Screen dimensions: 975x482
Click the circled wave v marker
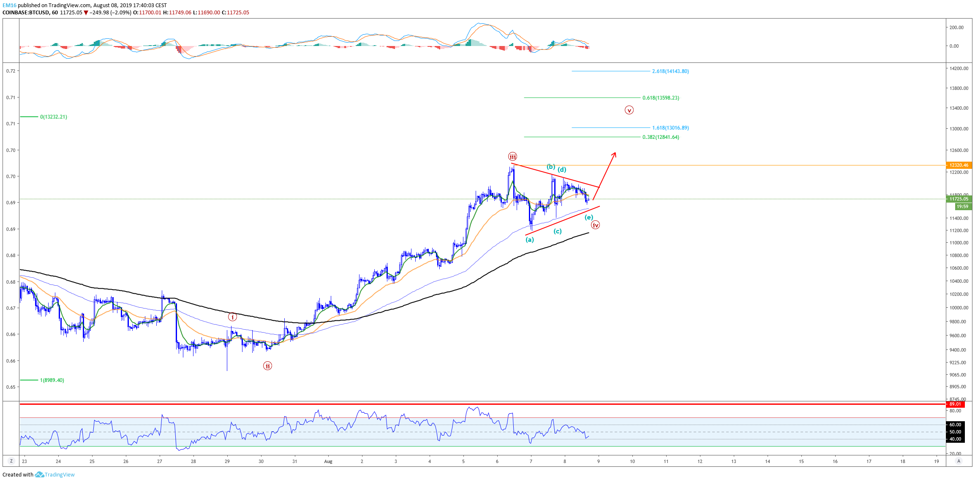(x=629, y=111)
